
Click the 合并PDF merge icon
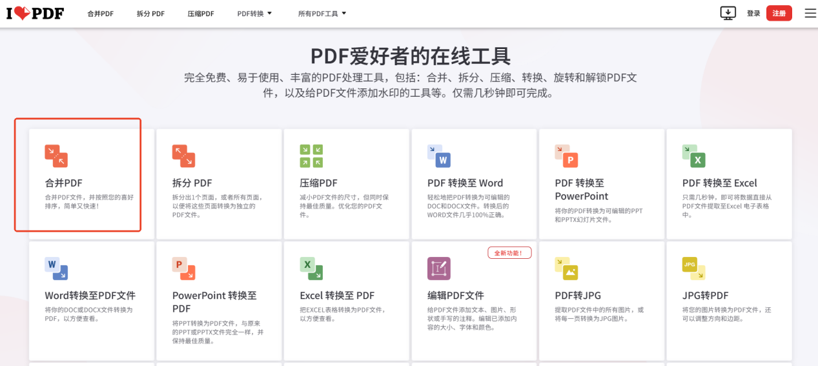pos(56,156)
